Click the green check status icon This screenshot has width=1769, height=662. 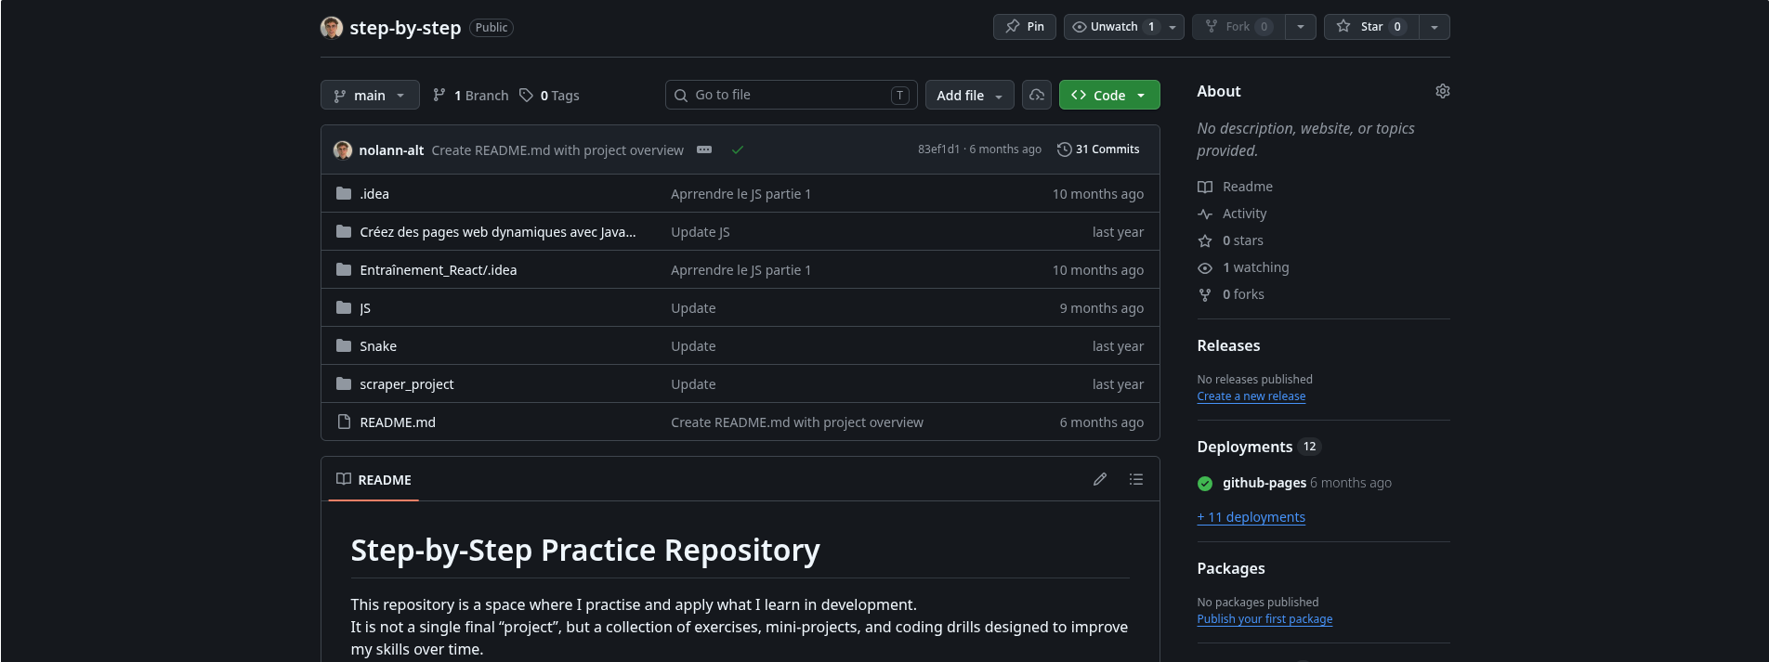click(738, 149)
